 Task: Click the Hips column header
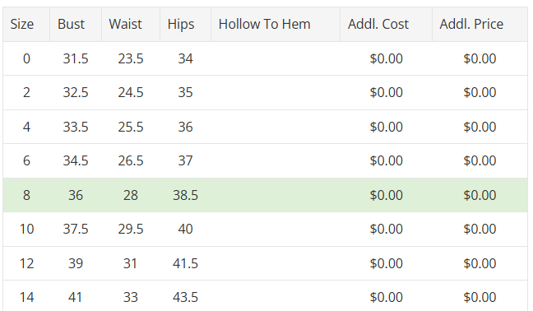[185, 25]
